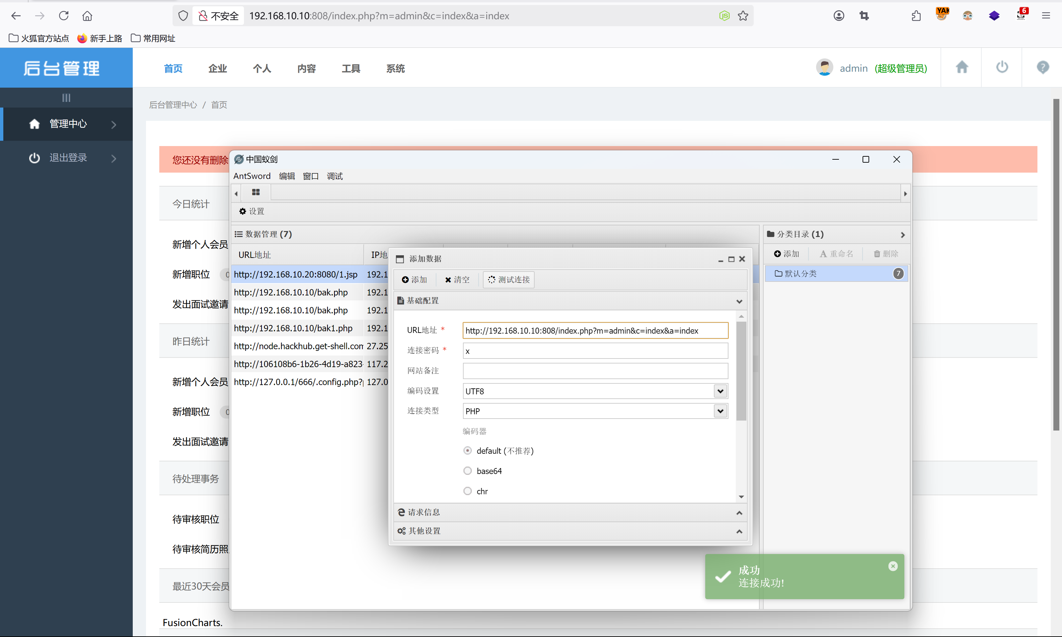Click the power logout icon in header
Screen dimensions: 1062x637
(x=1002, y=67)
